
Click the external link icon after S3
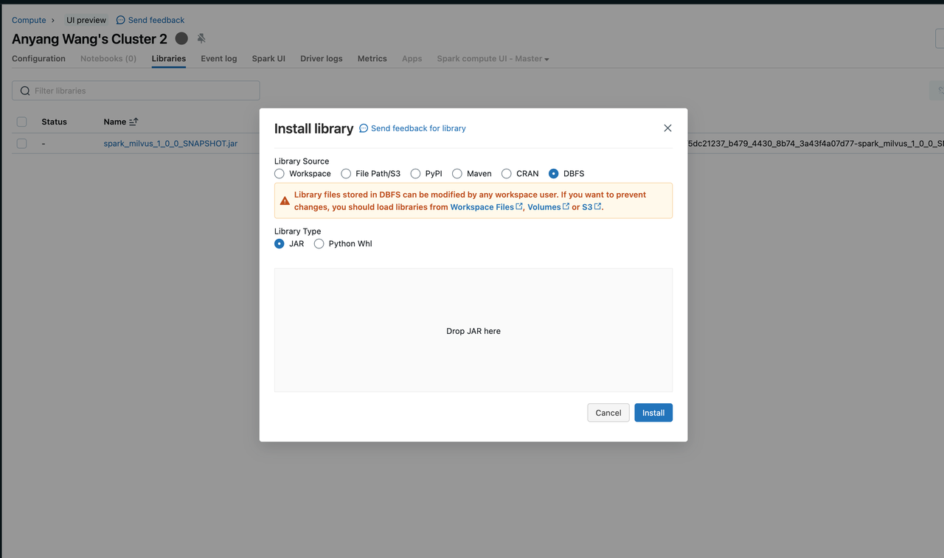pos(596,206)
